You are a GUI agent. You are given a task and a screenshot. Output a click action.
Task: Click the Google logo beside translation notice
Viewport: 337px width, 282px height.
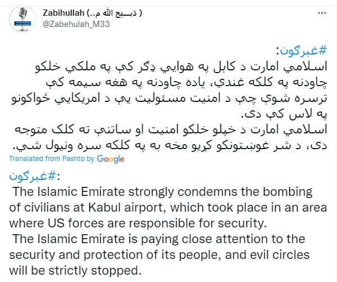coord(110,159)
